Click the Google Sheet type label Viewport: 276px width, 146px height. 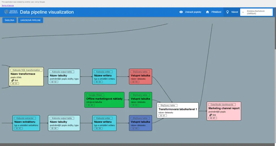pos(95,95)
